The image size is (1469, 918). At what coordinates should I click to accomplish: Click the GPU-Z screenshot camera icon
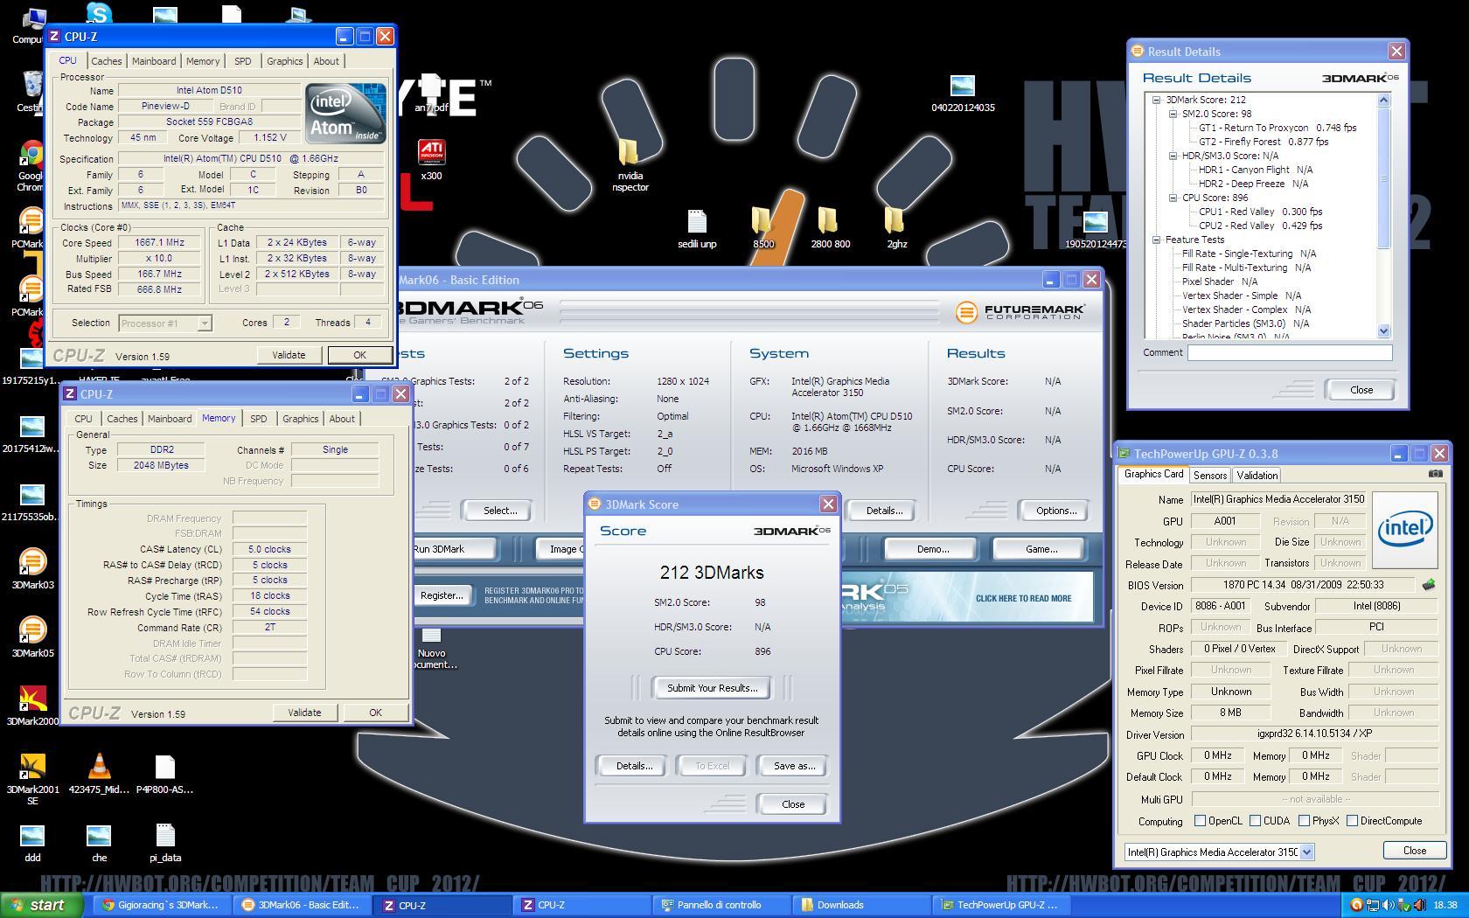pyautogui.click(x=1435, y=474)
